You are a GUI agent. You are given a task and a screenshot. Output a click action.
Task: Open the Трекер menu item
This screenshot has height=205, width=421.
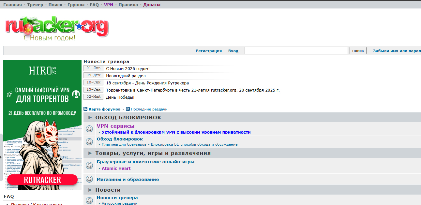coord(35,5)
